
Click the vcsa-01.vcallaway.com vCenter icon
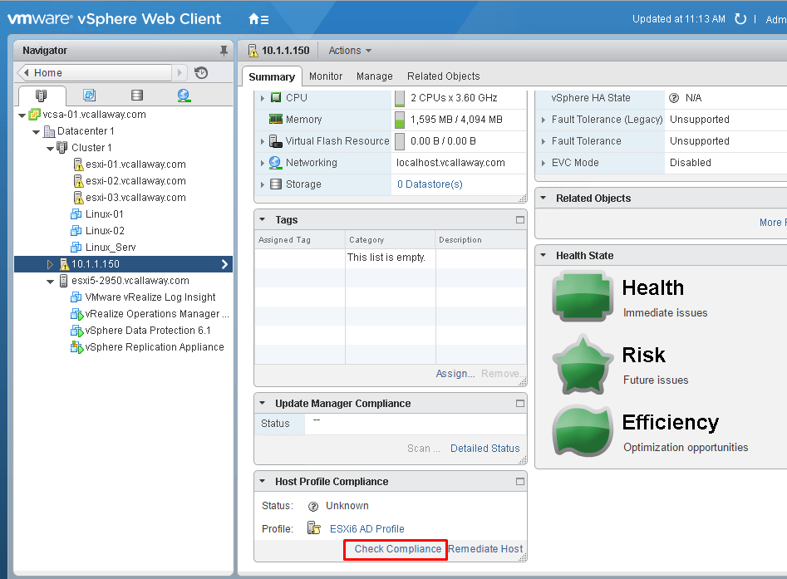(35, 115)
